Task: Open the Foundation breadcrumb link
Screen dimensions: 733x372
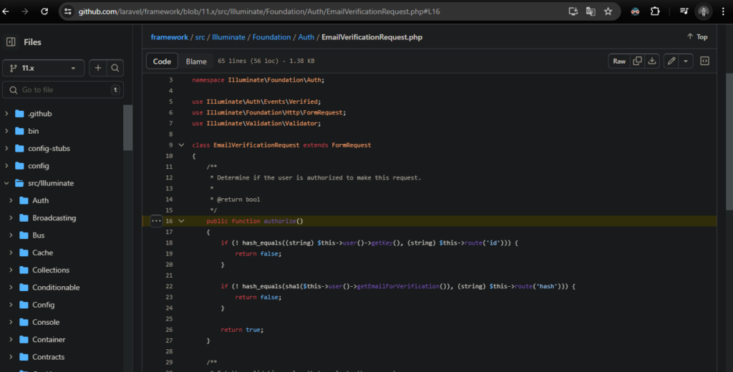Action: (271, 37)
